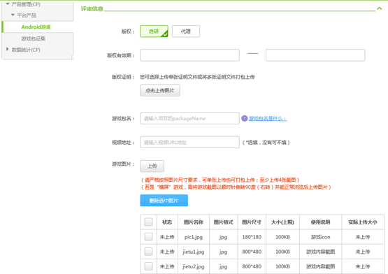This screenshot has width=388, height=274.
Task: Click jietu1.jpg file name cell
Action: click(194, 252)
